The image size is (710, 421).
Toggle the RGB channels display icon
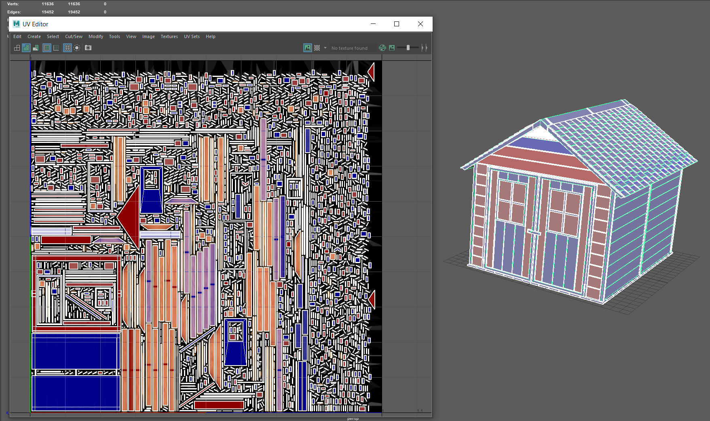click(382, 48)
